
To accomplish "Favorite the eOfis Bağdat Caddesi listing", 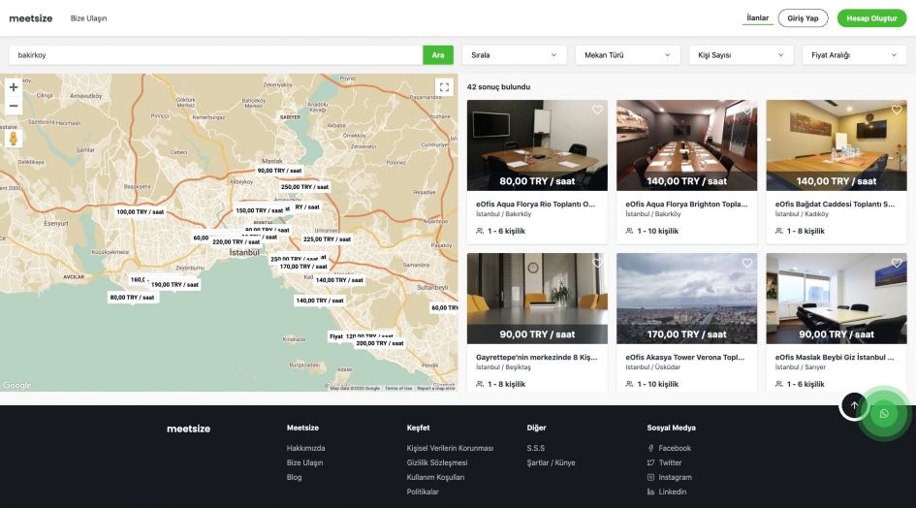I will pyautogui.click(x=897, y=111).
